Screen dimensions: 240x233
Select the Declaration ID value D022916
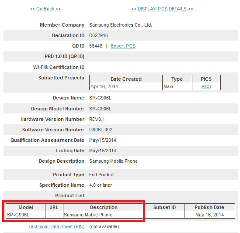tap(98, 35)
